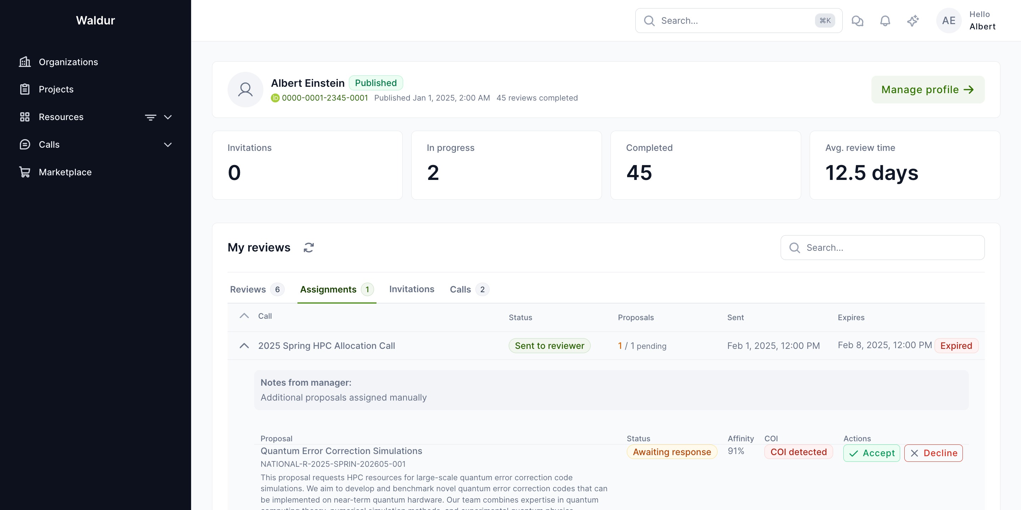Image resolution: width=1021 pixels, height=510 pixels.
Task: Click the Sent to reviewer badge
Action: pos(549,346)
